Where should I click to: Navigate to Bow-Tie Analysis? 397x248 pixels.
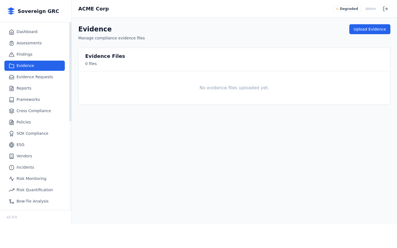pyautogui.click(x=33, y=201)
